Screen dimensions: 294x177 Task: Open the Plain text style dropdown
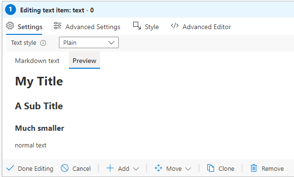[89, 42]
